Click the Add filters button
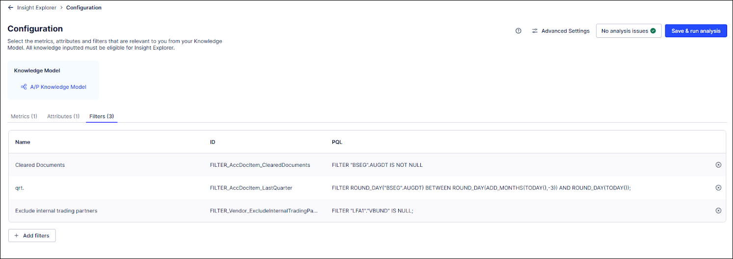 coord(32,235)
